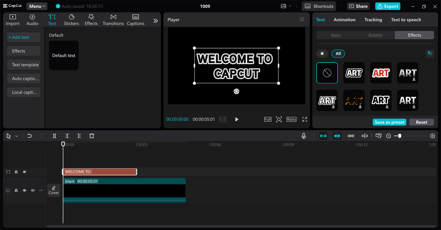Enter fullscreen player mode
This screenshot has height=230, width=441.
305,119
